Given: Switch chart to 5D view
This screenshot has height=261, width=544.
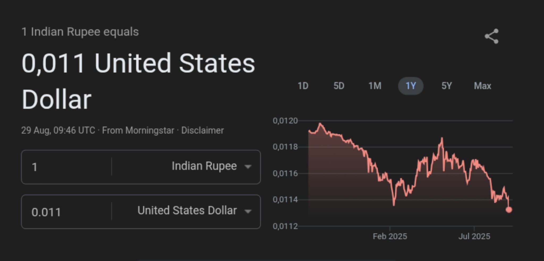Looking at the screenshot, I should [x=339, y=86].
